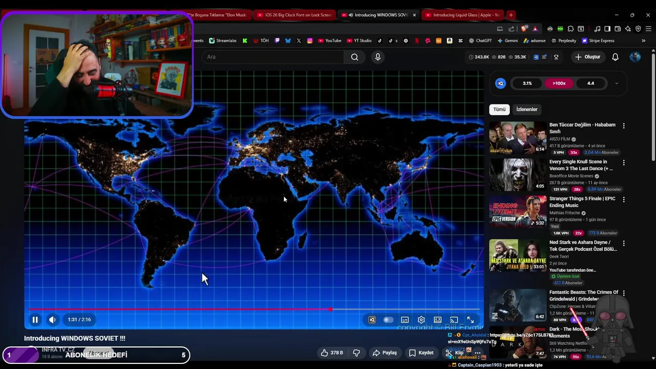
Task: Pause the video with the pause button
Action: pyautogui.click(x=35, y=320)
